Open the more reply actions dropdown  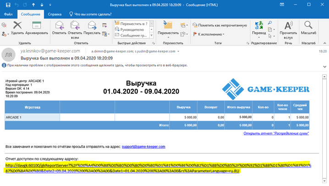tap(106, 34)
